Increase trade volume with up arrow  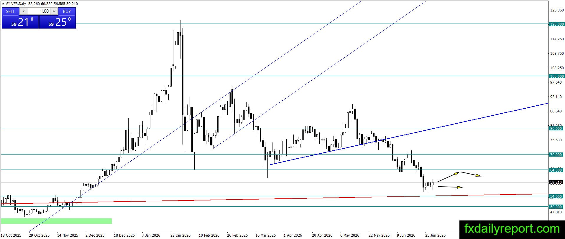(x=54, y=11)
